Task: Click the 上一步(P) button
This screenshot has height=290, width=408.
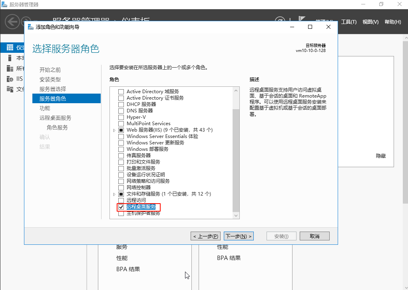Action: pyautogui.click(x=205, y=236)
